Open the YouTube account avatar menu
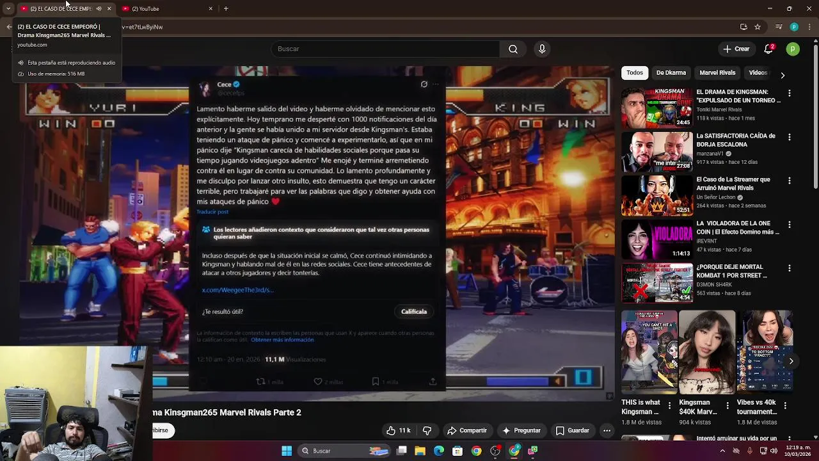Image resolution: width=819 pixels, height=461 pixels. point(793,49)
